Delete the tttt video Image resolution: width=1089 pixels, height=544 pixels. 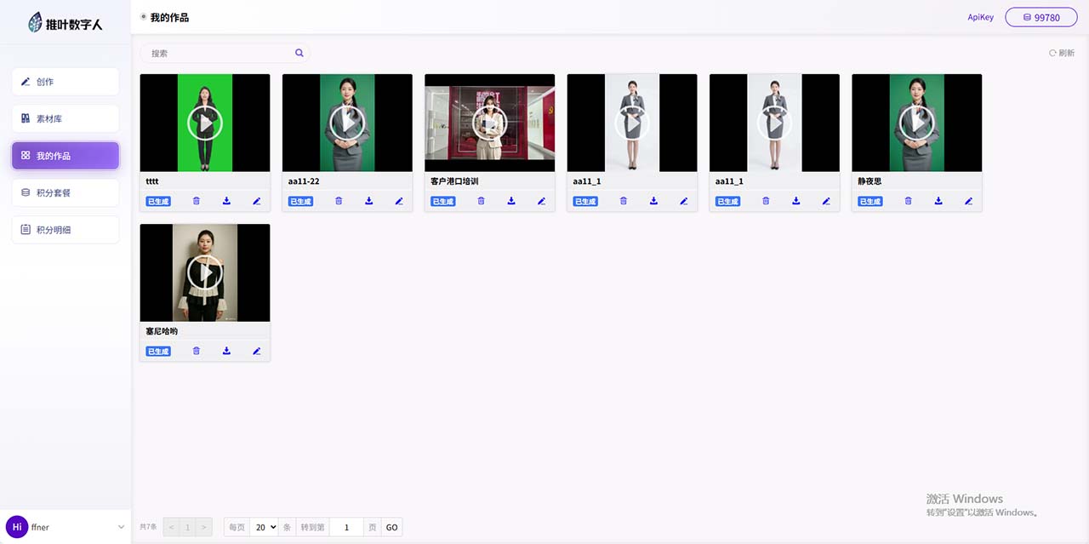coord(197,201)
